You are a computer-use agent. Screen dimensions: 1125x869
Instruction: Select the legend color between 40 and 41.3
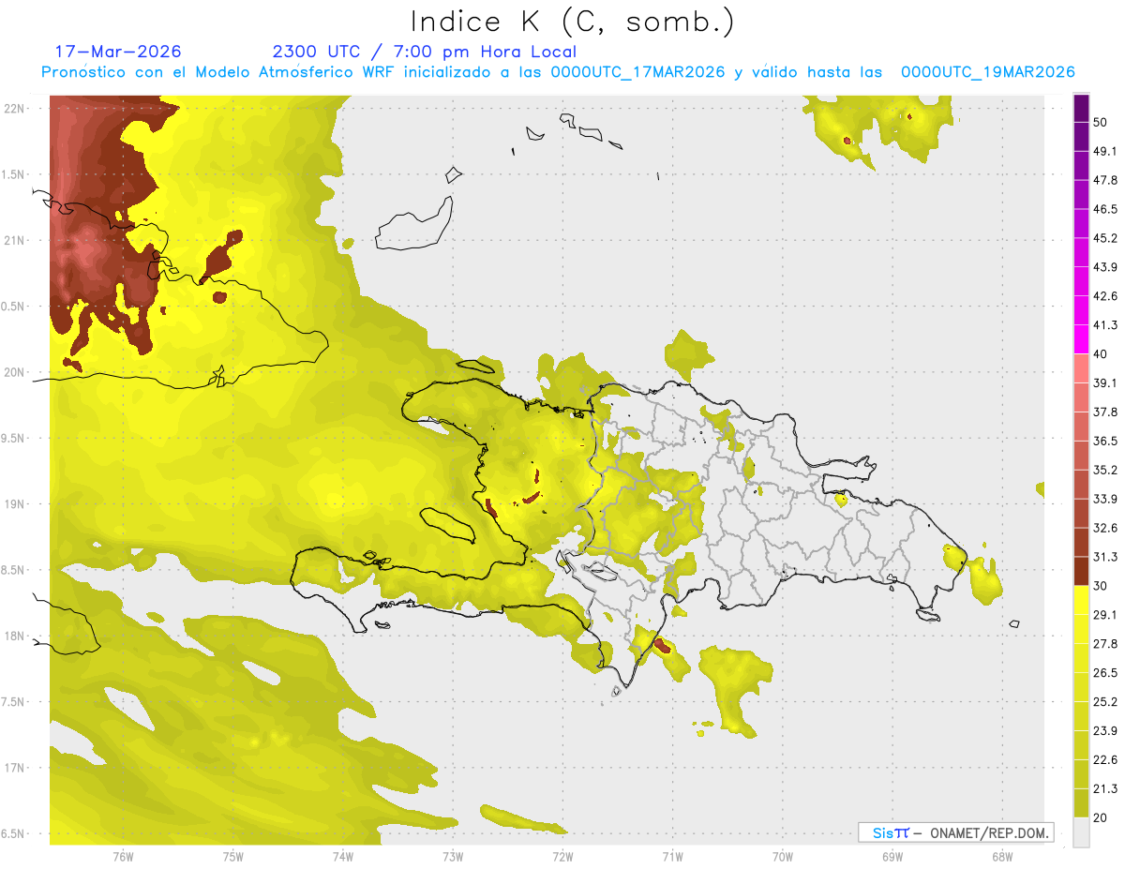click(x=1081, y=339)
